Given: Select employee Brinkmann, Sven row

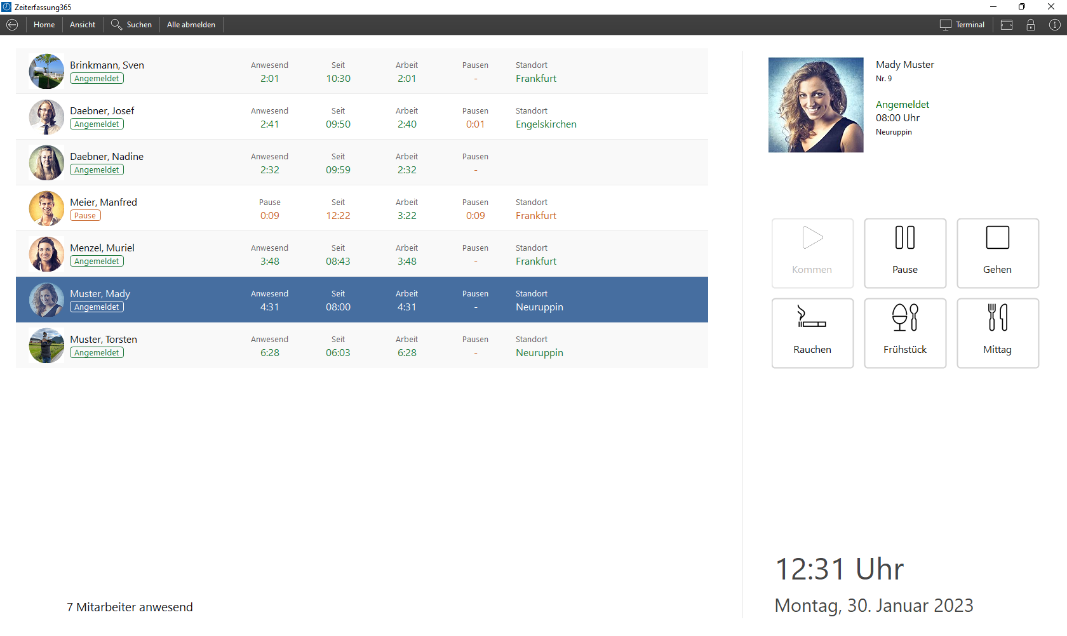Looking at the screenshot, I should (x=361, y=71).
